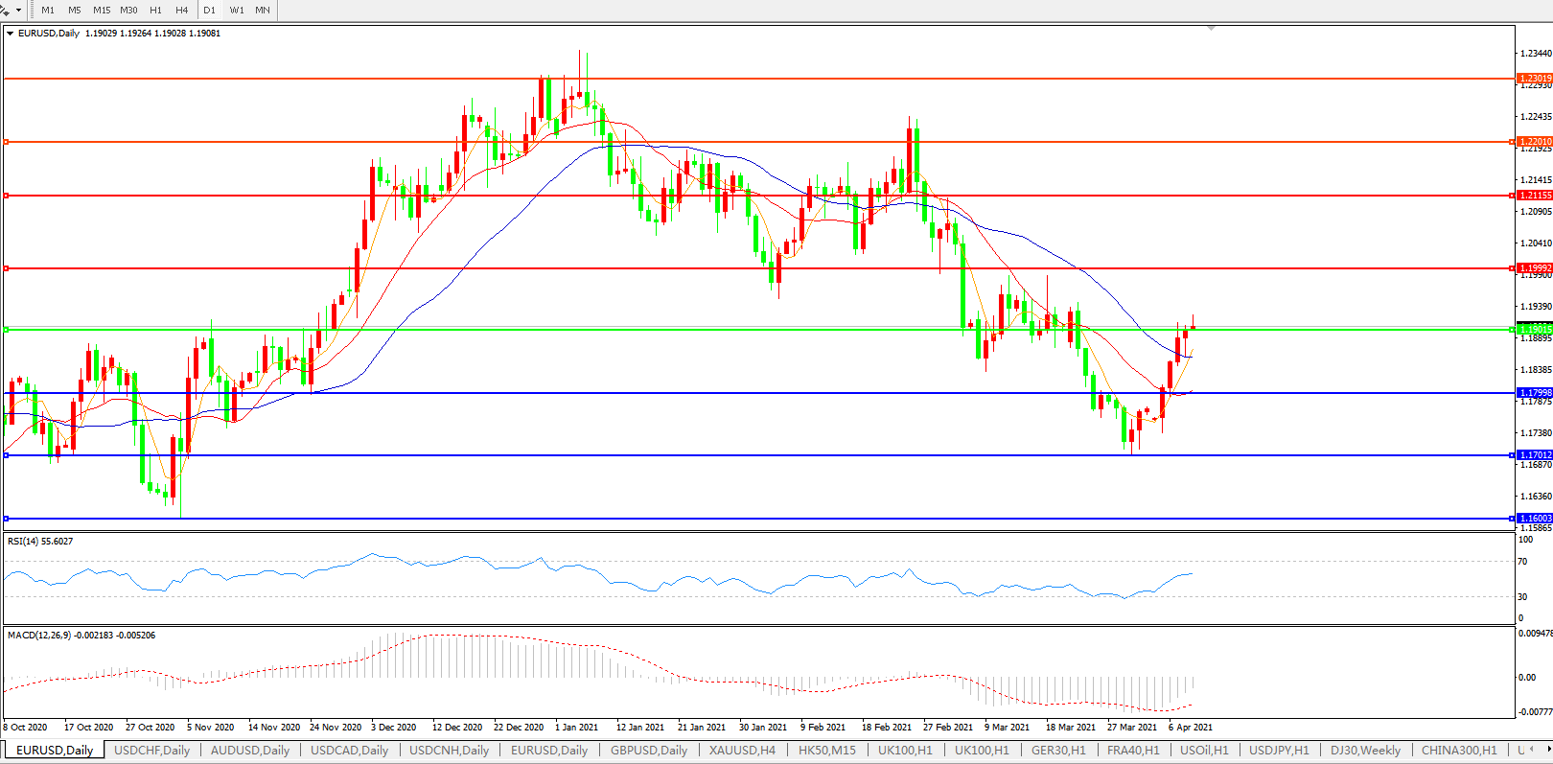Viewport: 1553px width, 764px height.
Task: Select the blue 1.17012 support level label
Action: tap(1535, 455)
